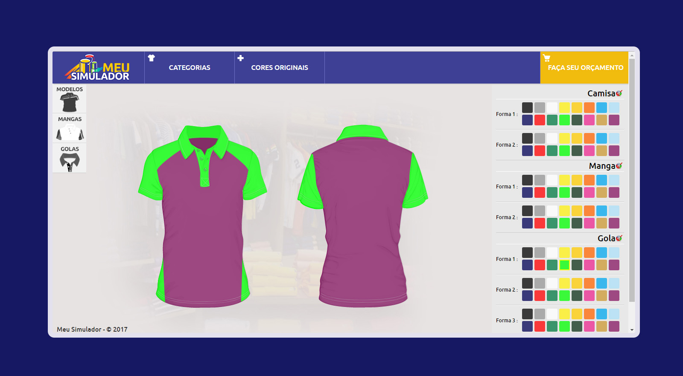683x376 pixels.
Task: Pick tan for Camisa Forma 2
Action: pos(601,151)
